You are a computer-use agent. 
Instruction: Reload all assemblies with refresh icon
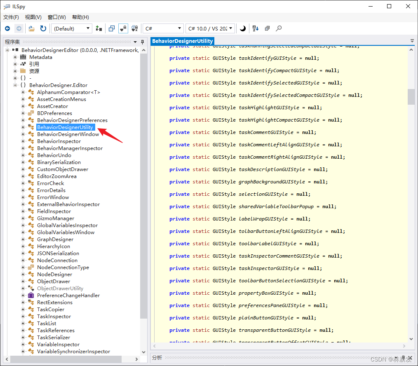click(x=43, y=28)
